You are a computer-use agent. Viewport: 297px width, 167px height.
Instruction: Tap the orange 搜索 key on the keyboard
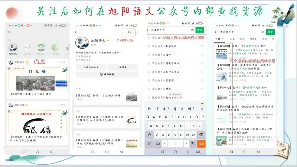click(201, 144)
